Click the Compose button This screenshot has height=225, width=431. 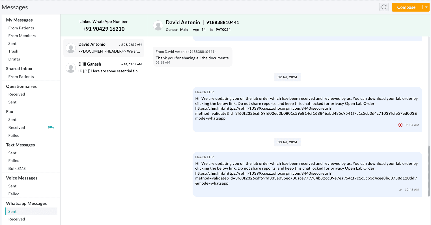[406, 7]
